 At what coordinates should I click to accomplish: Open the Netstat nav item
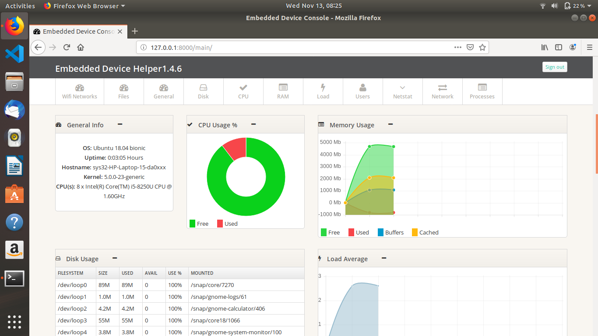[x=403, y=91]
